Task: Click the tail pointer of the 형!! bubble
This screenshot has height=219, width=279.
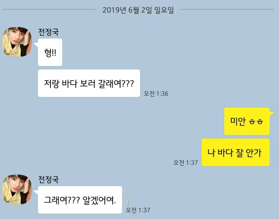Action: point(36,45)
